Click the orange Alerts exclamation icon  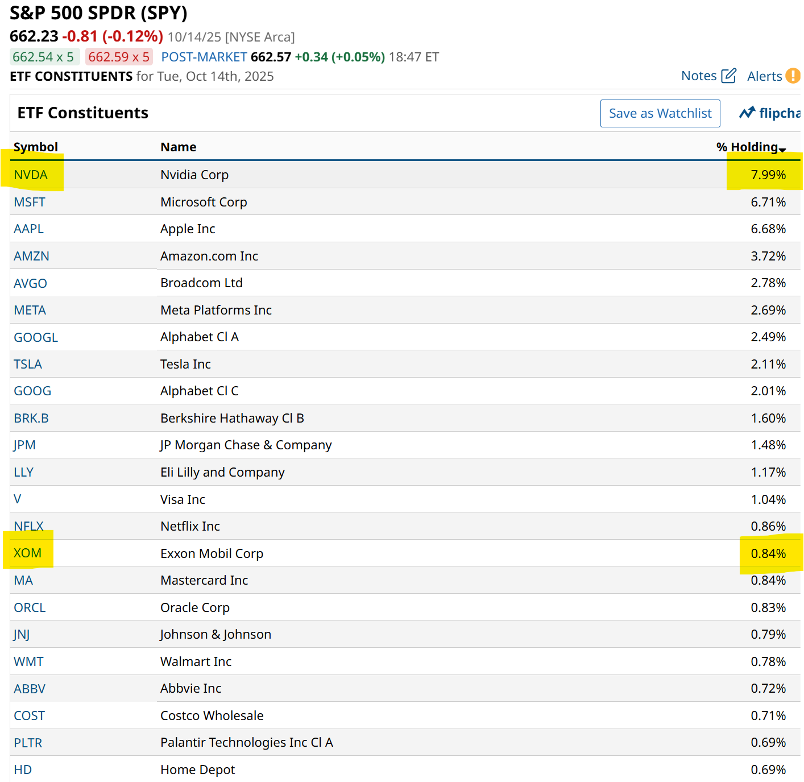pos(793,76)
